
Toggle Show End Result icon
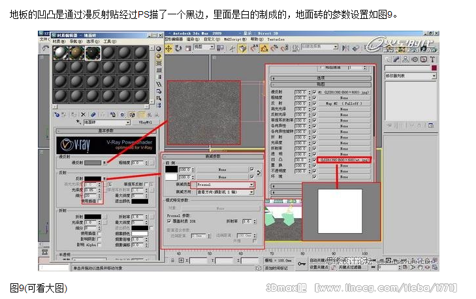[142, 115]
